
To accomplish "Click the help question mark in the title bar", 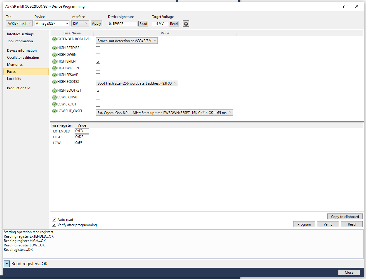I will point(344,6).
